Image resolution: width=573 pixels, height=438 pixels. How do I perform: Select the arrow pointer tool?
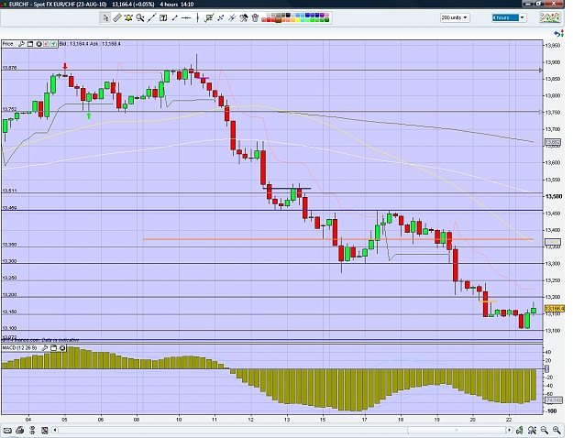point(105,17)
